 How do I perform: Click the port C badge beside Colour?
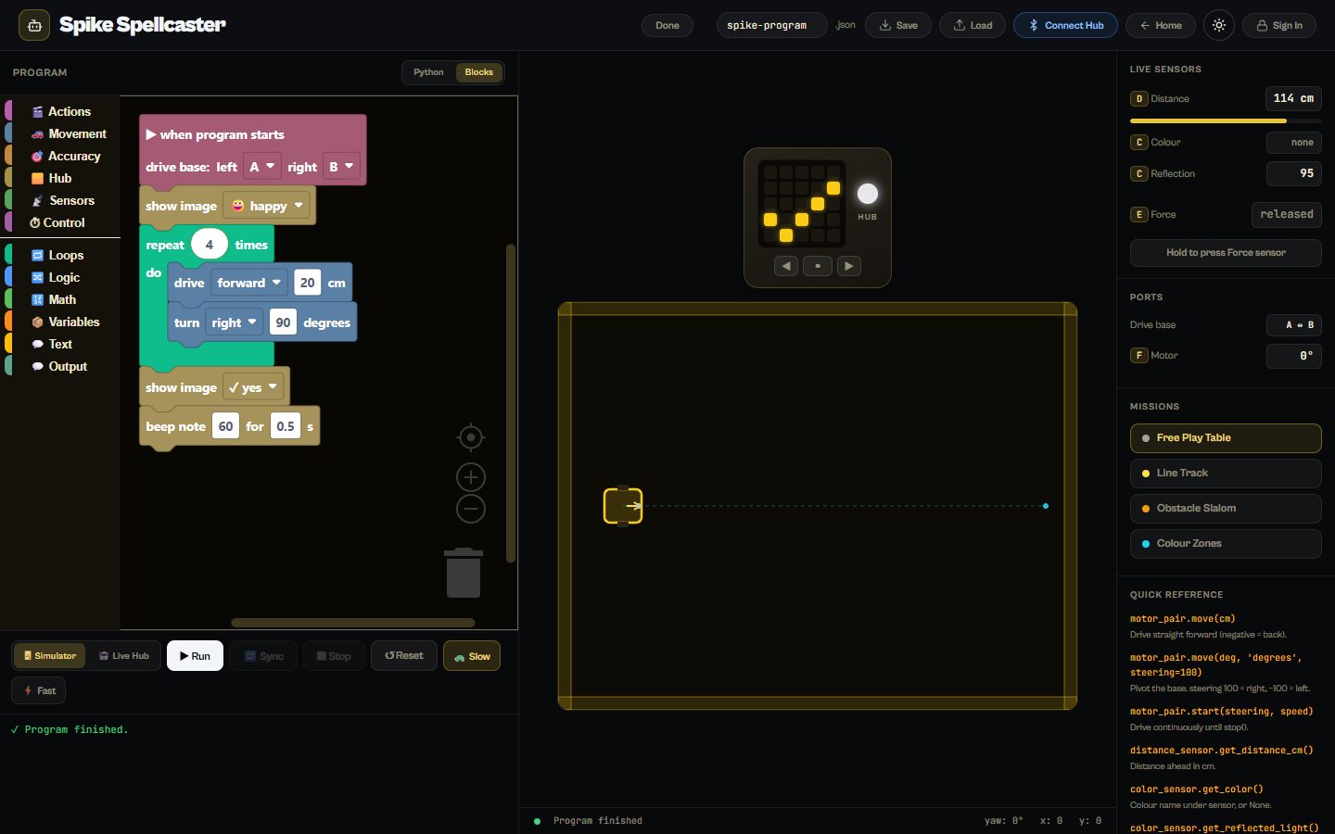pos(1138,142)
